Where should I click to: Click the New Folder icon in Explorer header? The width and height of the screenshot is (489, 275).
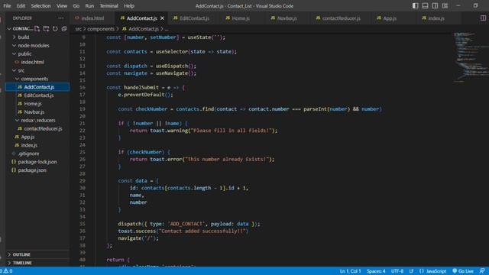[46, 29]
